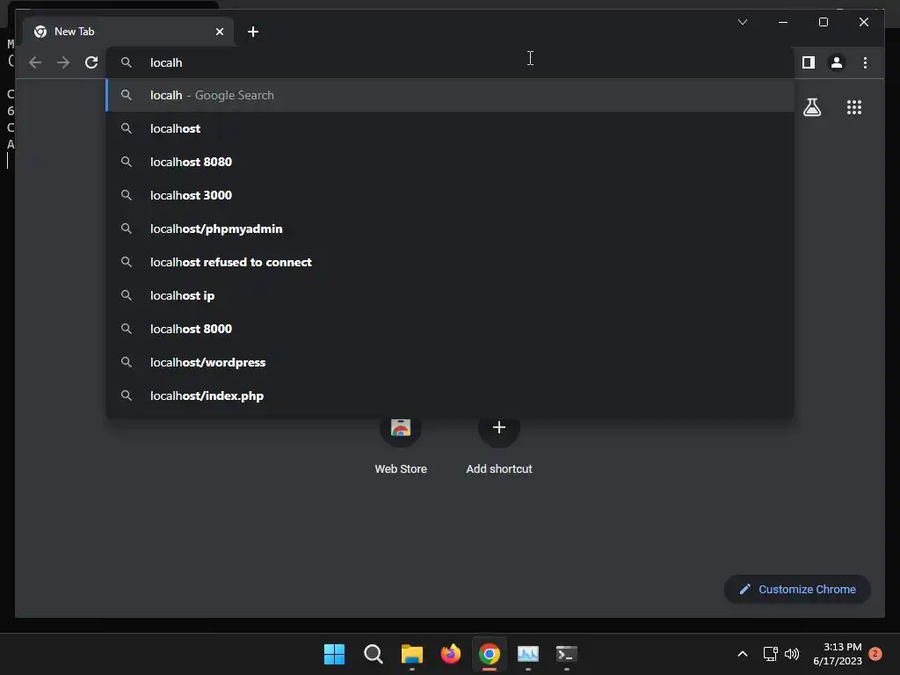Click the address bar containing 'localh'

point(450,62)
